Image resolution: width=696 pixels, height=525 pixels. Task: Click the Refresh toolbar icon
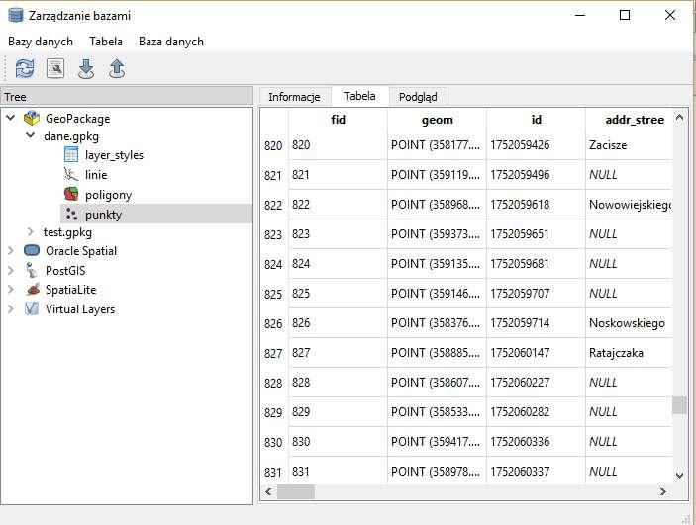(25, 69)
